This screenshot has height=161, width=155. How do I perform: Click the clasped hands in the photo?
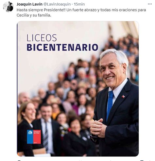tap(98, 128)
